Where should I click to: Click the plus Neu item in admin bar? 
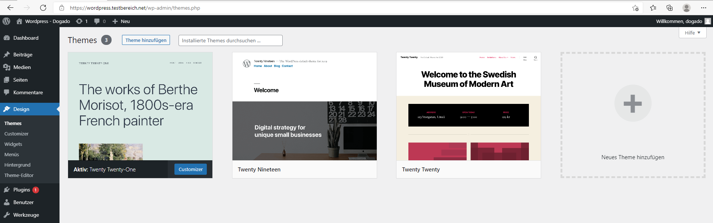121,21
